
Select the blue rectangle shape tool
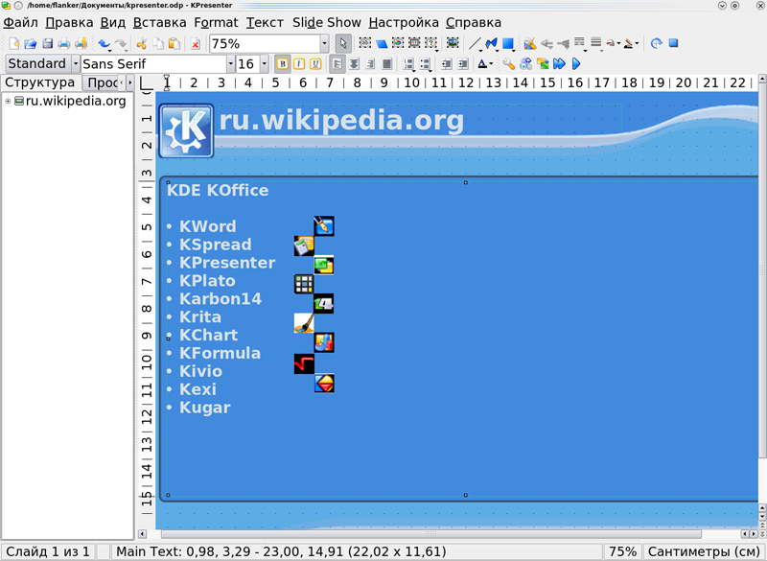[508, 43]
